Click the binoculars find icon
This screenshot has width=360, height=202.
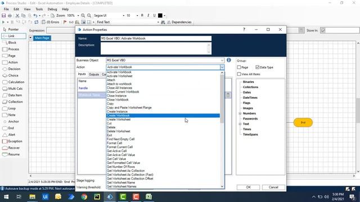click(x=163, y=22)
